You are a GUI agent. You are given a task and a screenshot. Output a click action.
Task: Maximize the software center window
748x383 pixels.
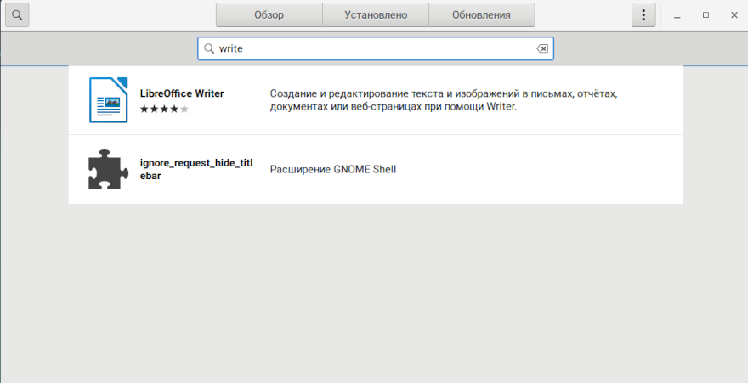tap(705, 15)
